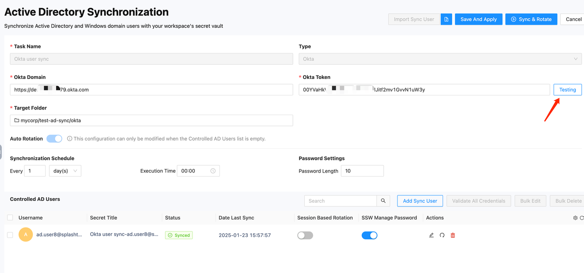Click the Actions column header
Viewport: 584px width, 273px height.
point(435,218)
